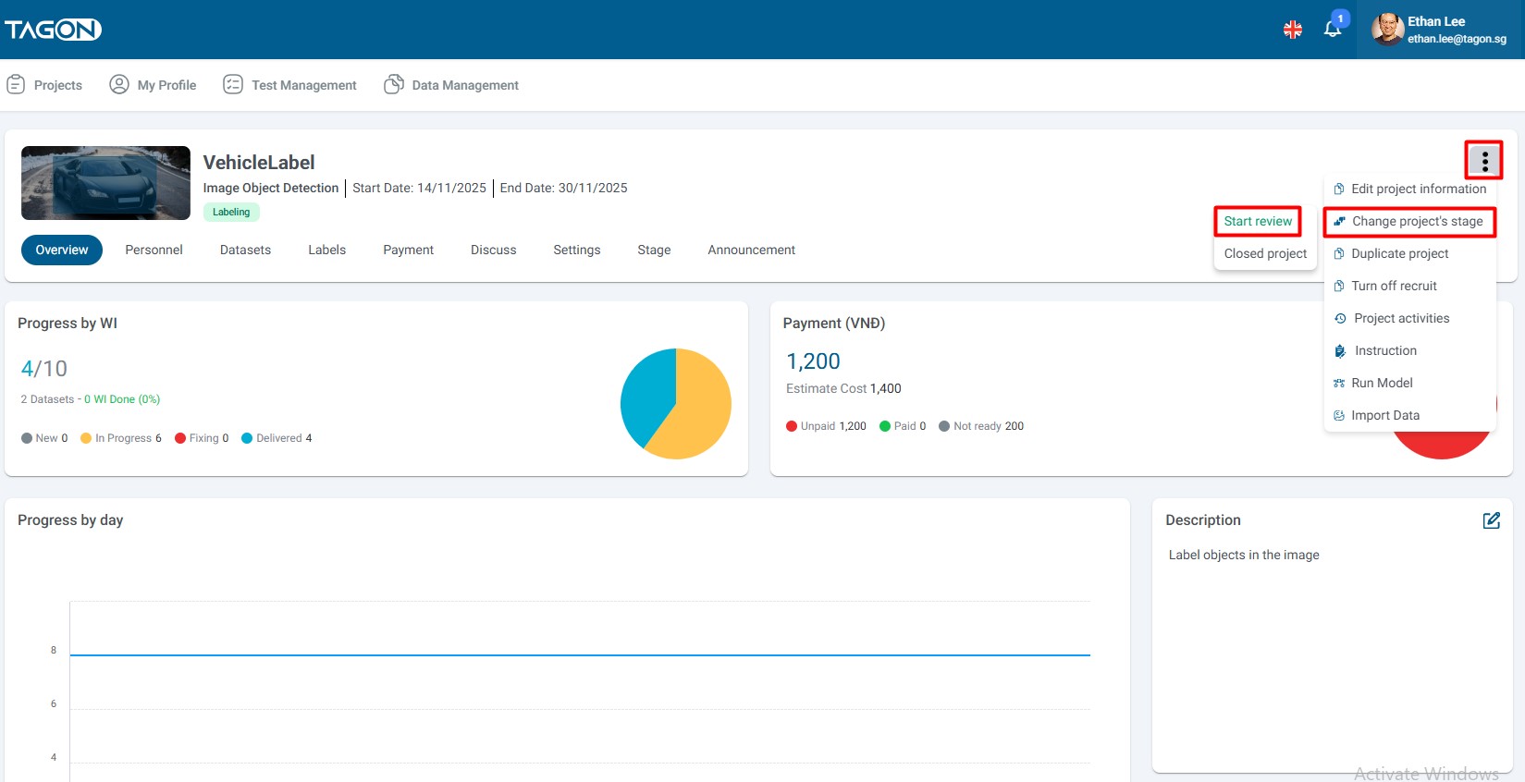This screenshot has width=1525, height=782.
Task: Open the Test Management section
Action: click(289, 85)
